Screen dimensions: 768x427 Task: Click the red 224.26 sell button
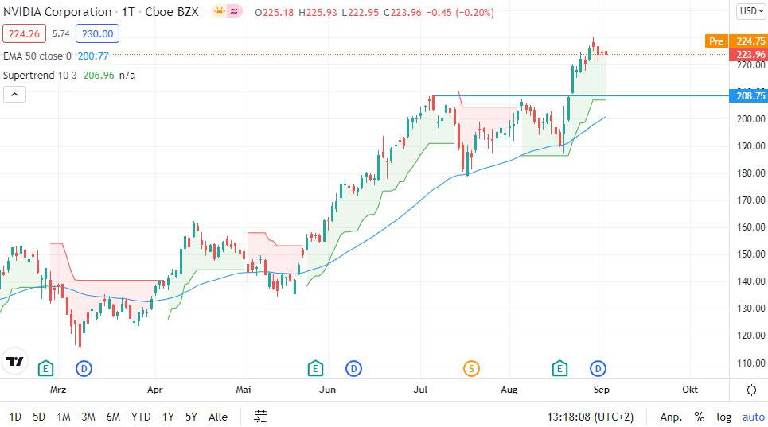24,33
